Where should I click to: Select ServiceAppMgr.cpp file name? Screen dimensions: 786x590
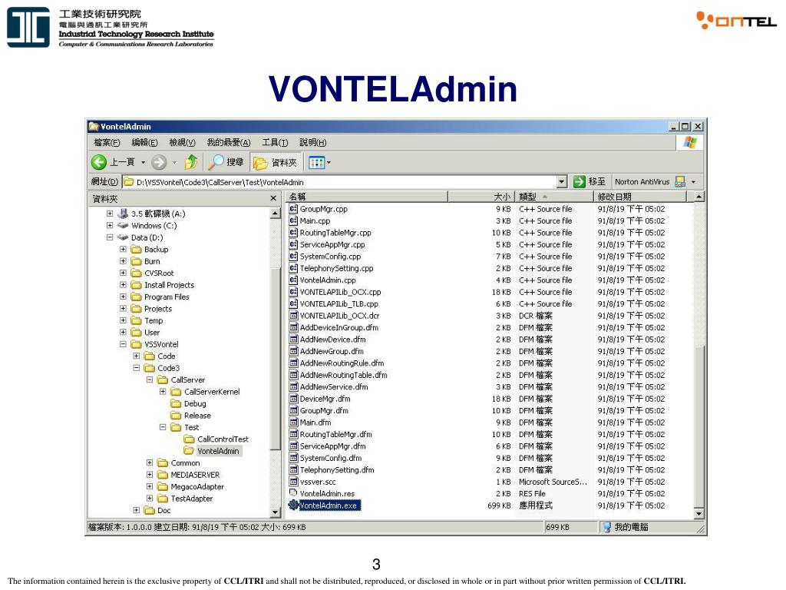point(332,244)
